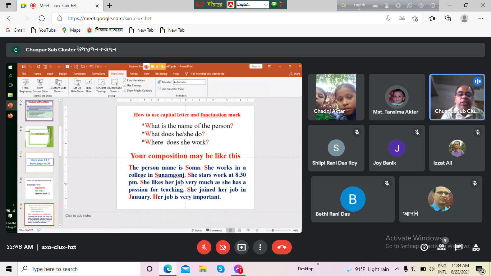
Task: Click the Avro toolbar help icon
Action: [421, 5]
